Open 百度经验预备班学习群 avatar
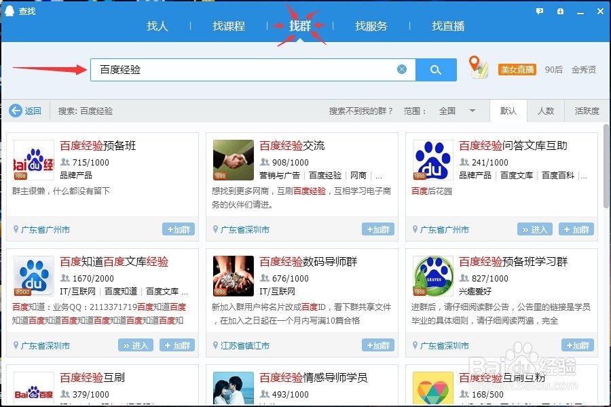Screen dimensions: 611x407 [433, 276]
